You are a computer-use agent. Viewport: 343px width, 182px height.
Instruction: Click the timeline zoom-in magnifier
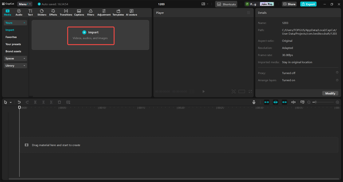click(x=337, y=102)
